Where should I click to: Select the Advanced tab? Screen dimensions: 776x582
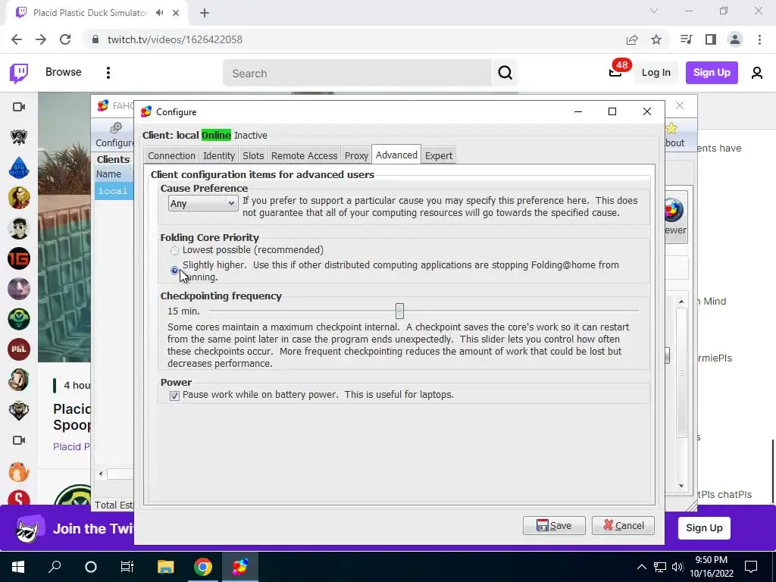tap(396, 155)
